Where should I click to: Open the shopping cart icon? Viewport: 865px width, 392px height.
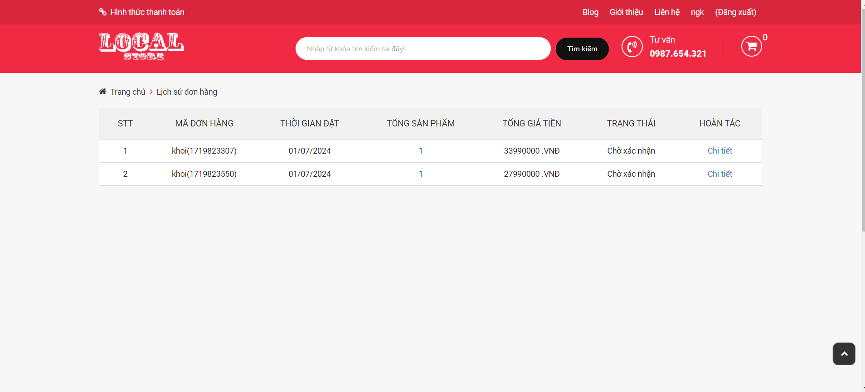pyautogui.click(x=751, y=46)
